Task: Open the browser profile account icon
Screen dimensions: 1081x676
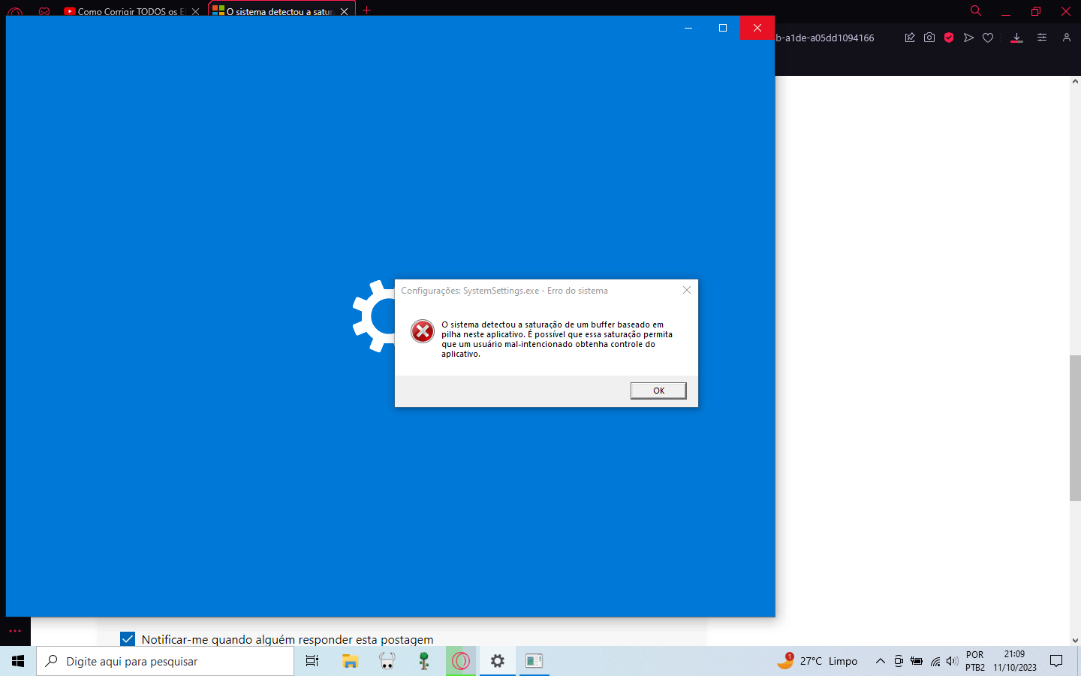Action: 1067,38
